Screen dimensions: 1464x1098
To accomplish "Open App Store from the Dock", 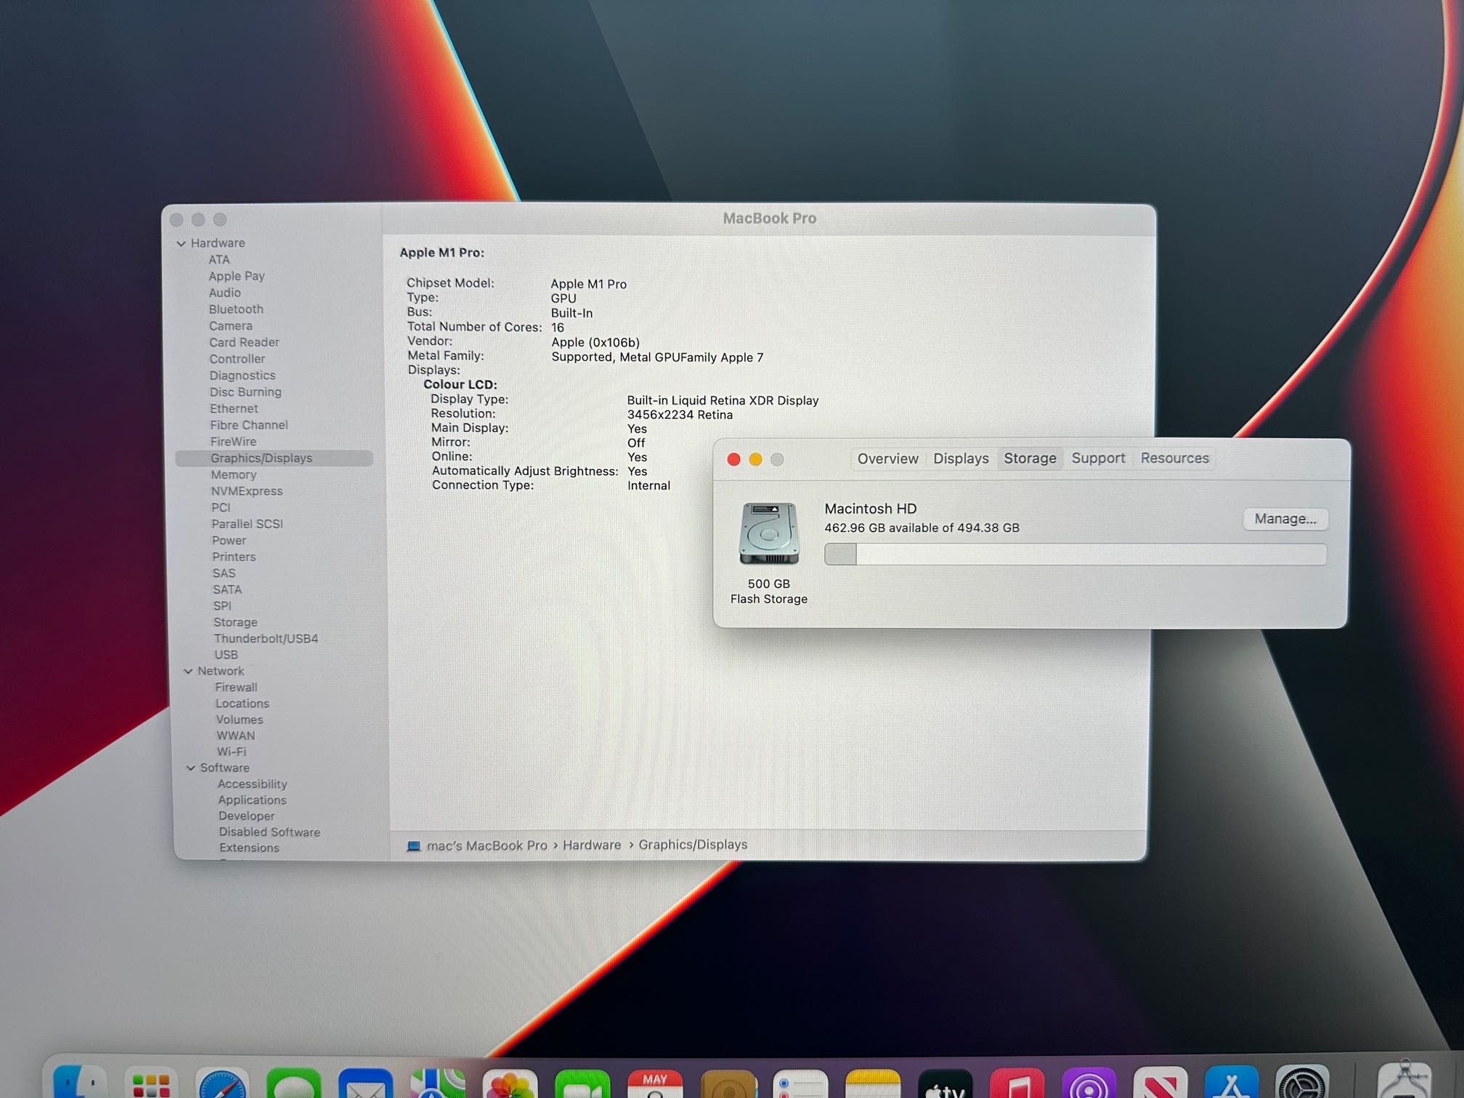I will click(1232, 1082).
